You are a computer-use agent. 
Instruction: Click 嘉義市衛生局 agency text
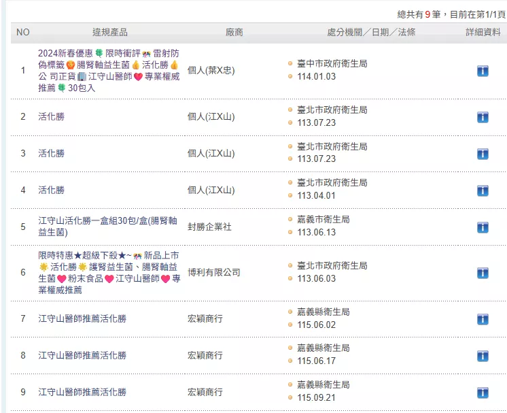pos(324,220)
